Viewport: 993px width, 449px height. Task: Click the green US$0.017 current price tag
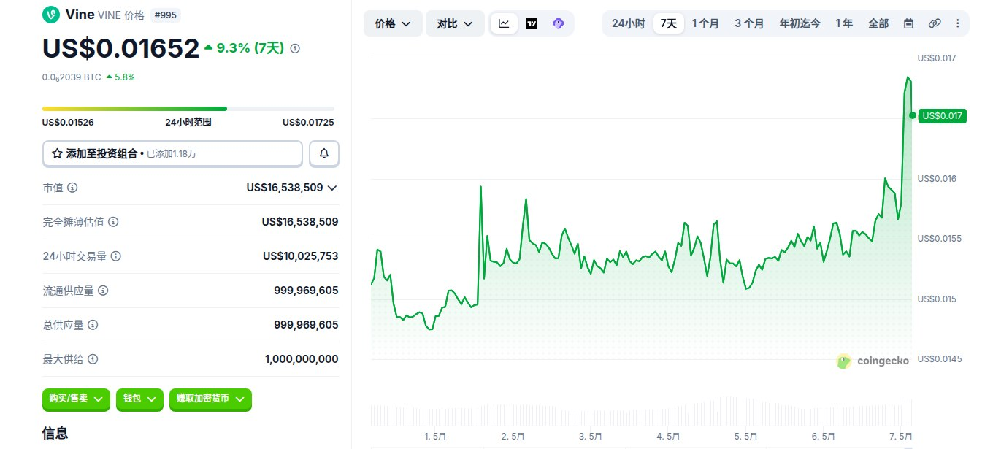[x=943, y=115]
